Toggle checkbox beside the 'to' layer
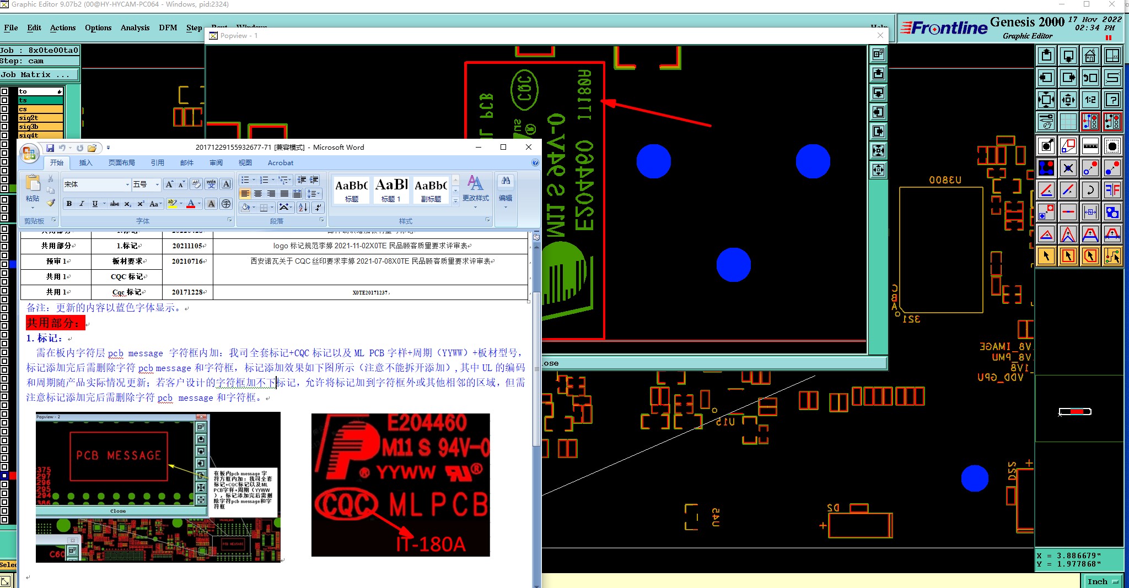The width and height of the screenshot is (1129, 588). coord(4,91)
